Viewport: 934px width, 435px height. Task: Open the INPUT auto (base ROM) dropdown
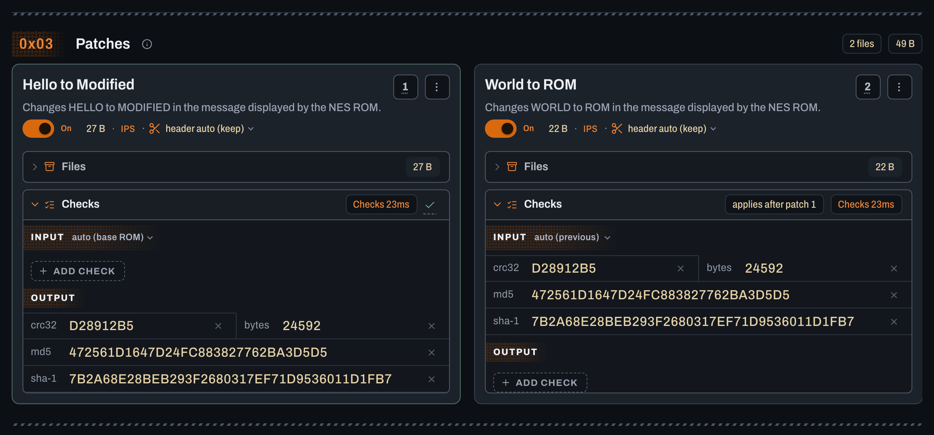click(112, 237)
